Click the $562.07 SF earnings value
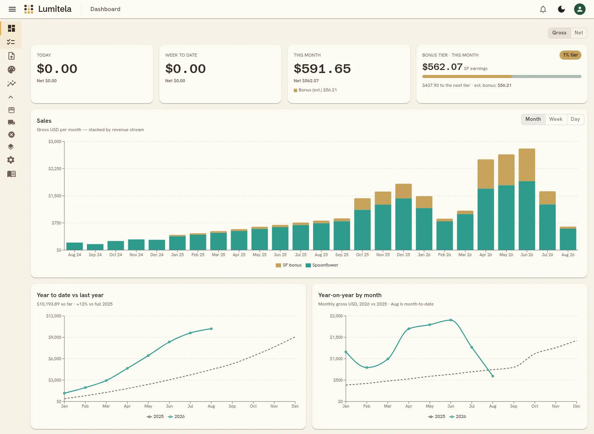The width and height of the screenshot is (594, 434). (x=442, y=67)
